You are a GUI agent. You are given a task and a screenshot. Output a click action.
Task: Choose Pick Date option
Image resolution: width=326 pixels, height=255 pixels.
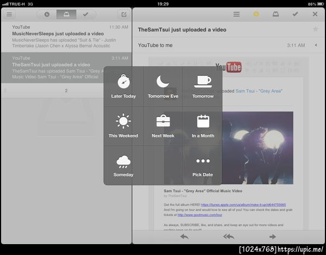click(203, 165)
